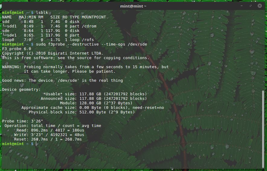
Task: Click the Operation total time header line
Action: point(53,126)
